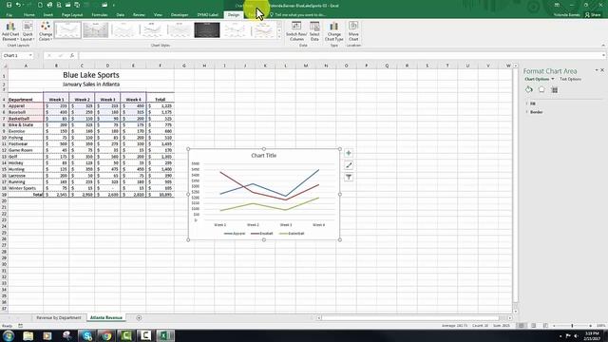Image resolution: width=608 pixels, height=342 pixels.
Task: Open Google Chrome from the taskbar
Action: 106,335
